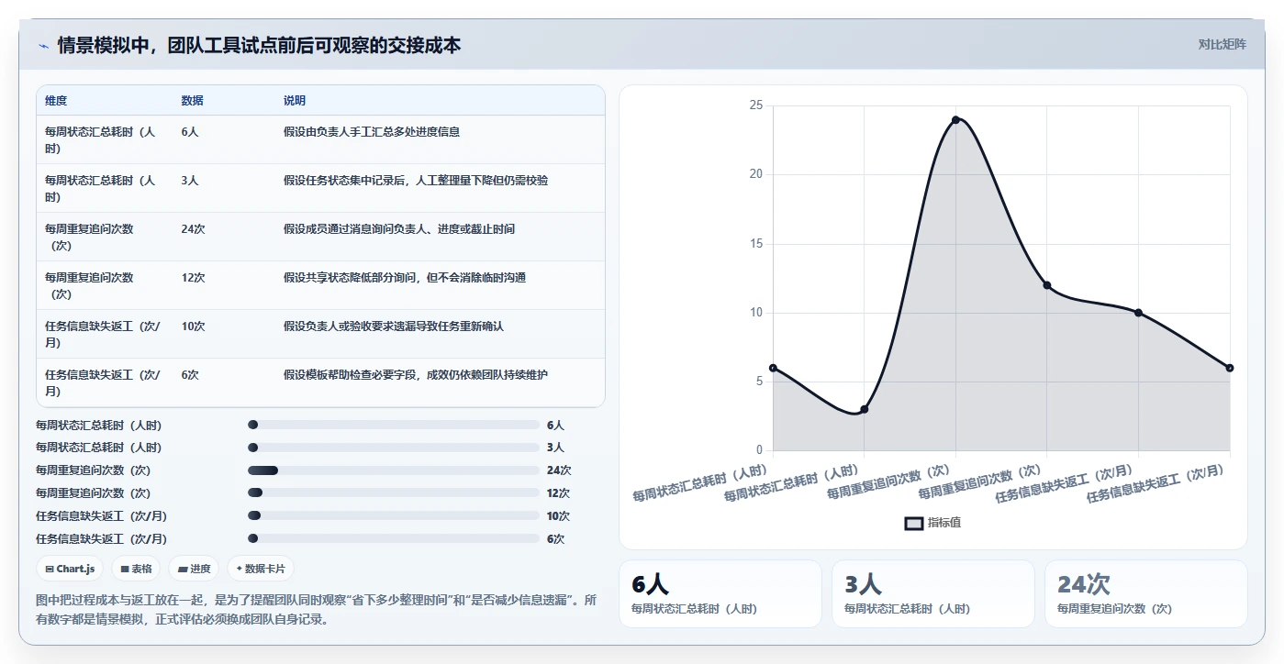Click the progress bar labeled 24次
Screen dimensions: 1284x664
[394, 470]
